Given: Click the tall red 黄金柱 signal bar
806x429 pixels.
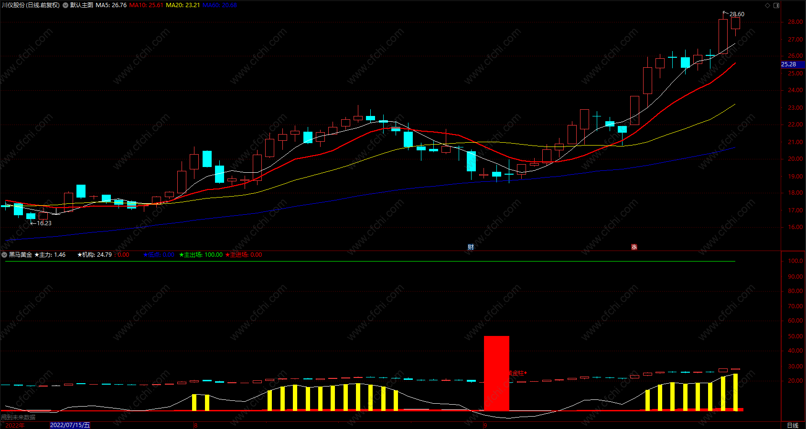Looking at the screenshot, I should click(496, 373).
